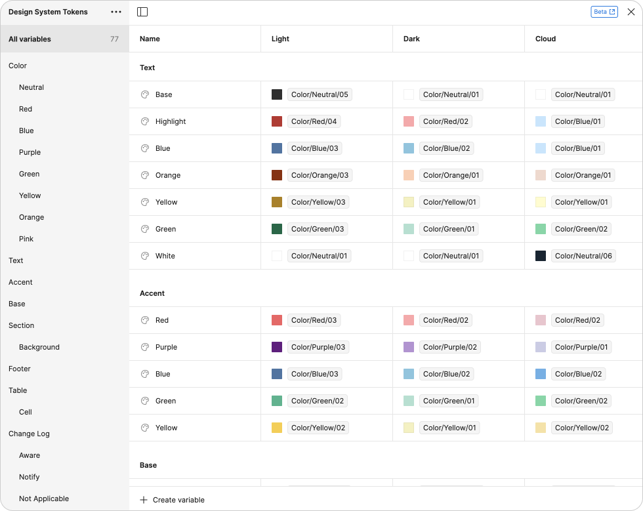Click the Light color swatch for Text Base
This screenshot has width=643, height=511.
277,94
